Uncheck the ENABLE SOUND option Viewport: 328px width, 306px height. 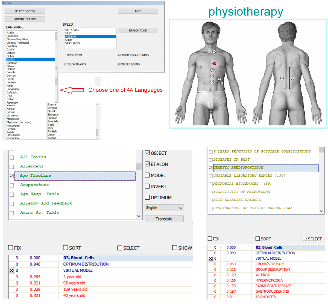click(119, 64)
